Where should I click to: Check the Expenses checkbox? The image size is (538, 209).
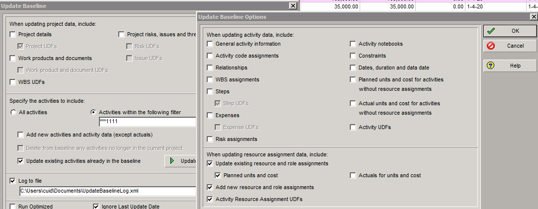[210, 116]
